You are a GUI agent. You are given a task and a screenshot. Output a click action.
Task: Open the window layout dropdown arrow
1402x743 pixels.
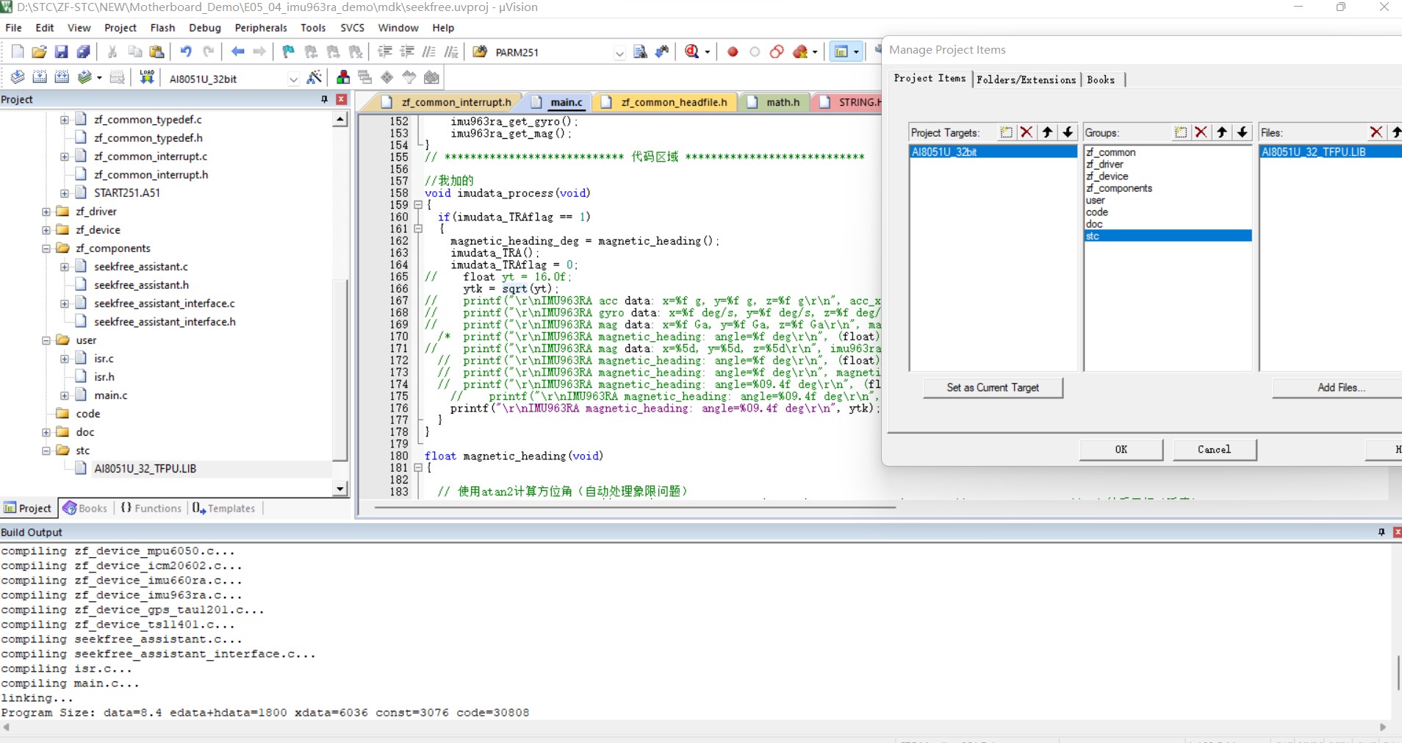tap(856, 52)
